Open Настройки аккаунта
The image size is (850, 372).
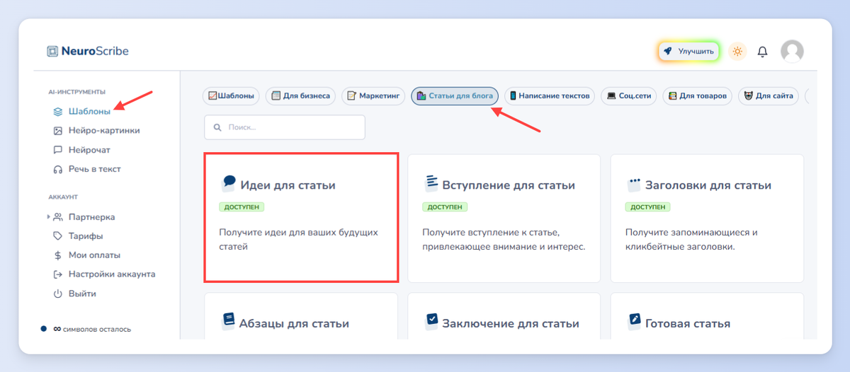coord(112,274)
